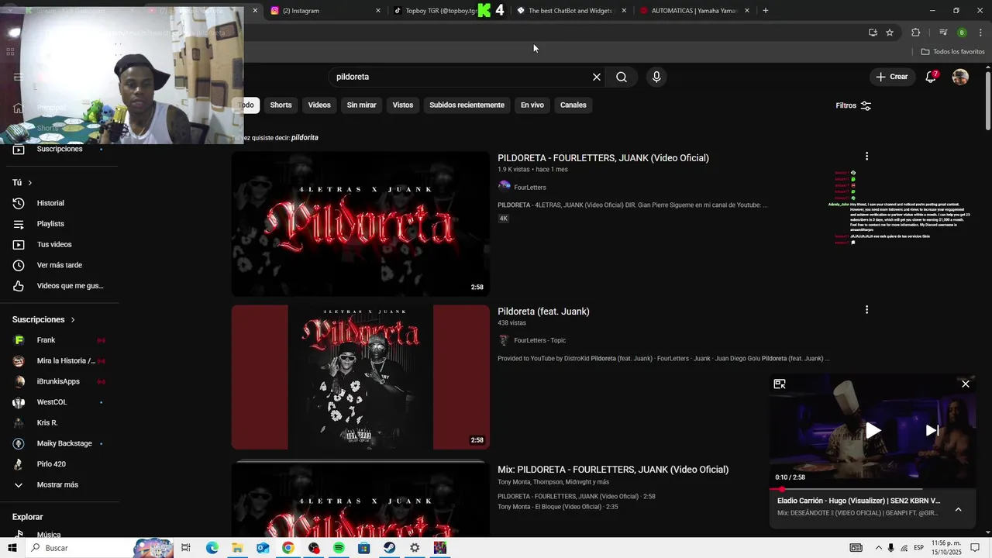992x558 pixels.
Task: Select the Shorts filter chip
Action: pos(281,105)
